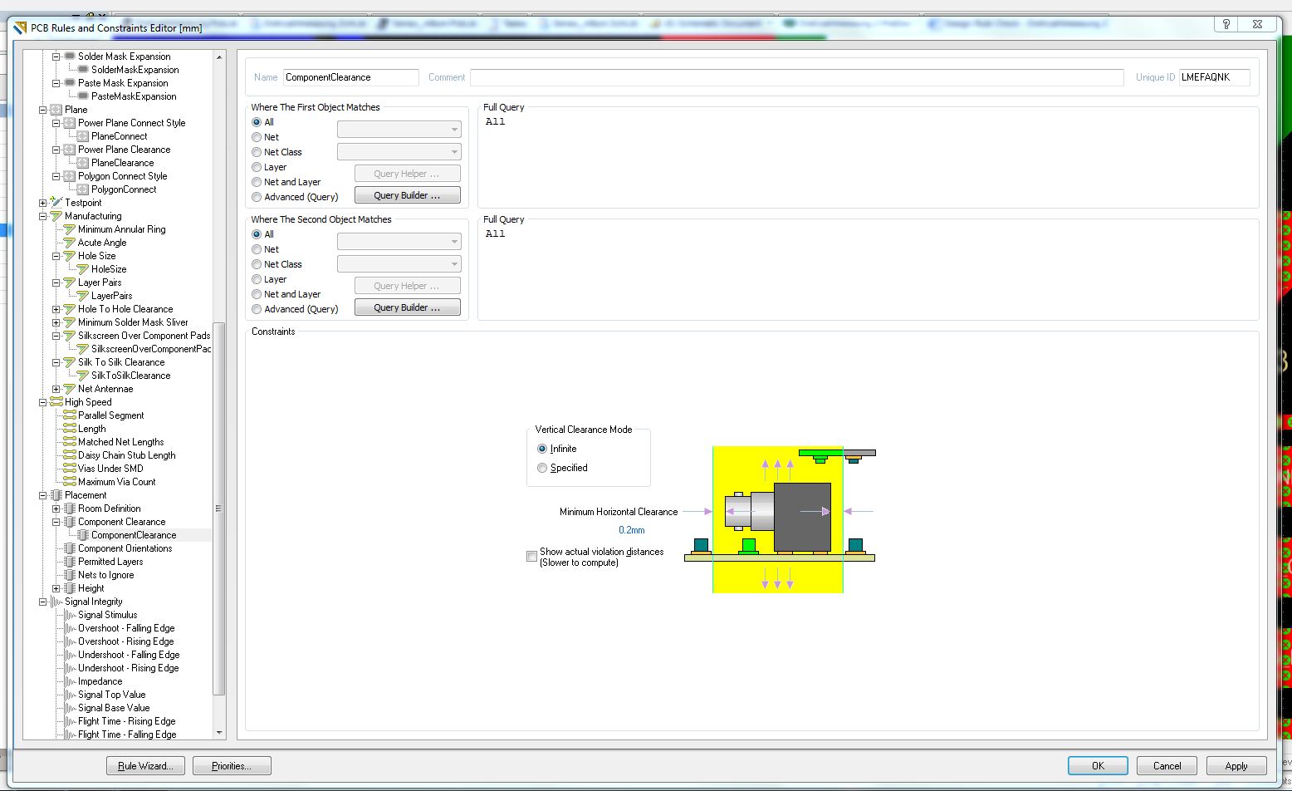Click the Polygon Connect Style icon
1292x791 pixels.
click(x=69, y=176)
